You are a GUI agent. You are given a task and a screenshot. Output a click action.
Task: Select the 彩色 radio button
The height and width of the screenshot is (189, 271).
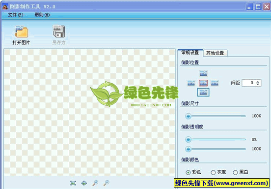pyautogui.click(x=188, y=172)
